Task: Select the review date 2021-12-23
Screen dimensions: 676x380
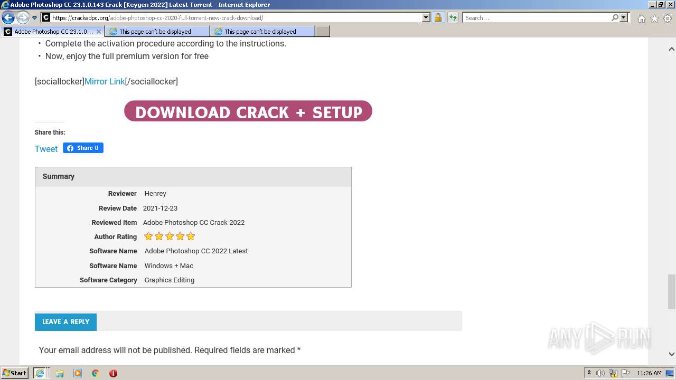Action: click(160, 208)
